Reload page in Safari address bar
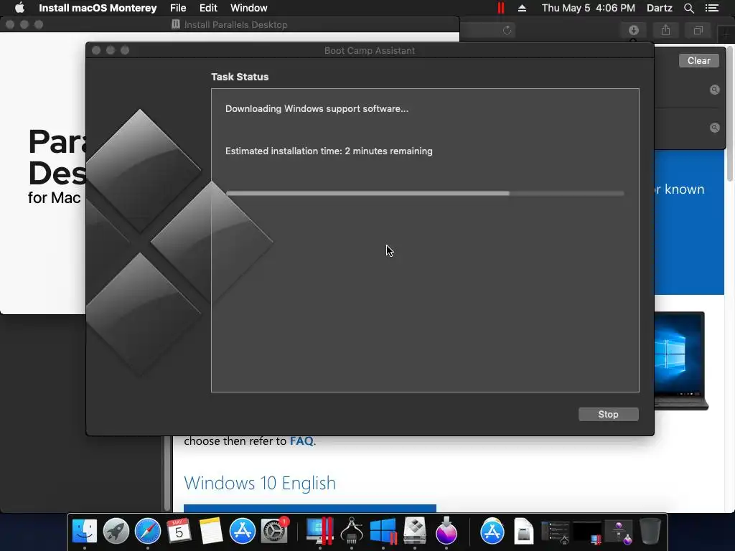The height and width of the screenshot is (551, 735). click(507, 30)
